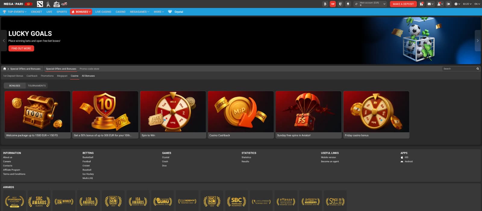Show the previous banner slide

(4, 40)
